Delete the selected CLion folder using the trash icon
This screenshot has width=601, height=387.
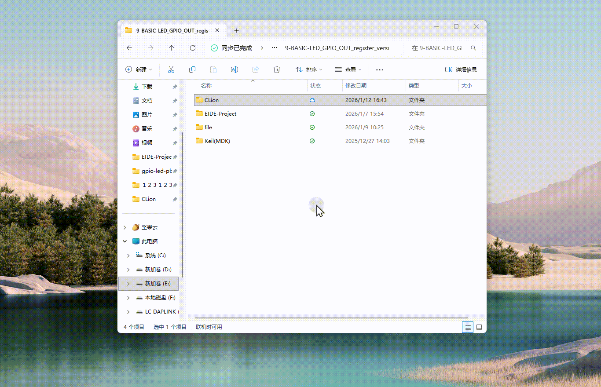pyautogui.click(x=277, y=69)
